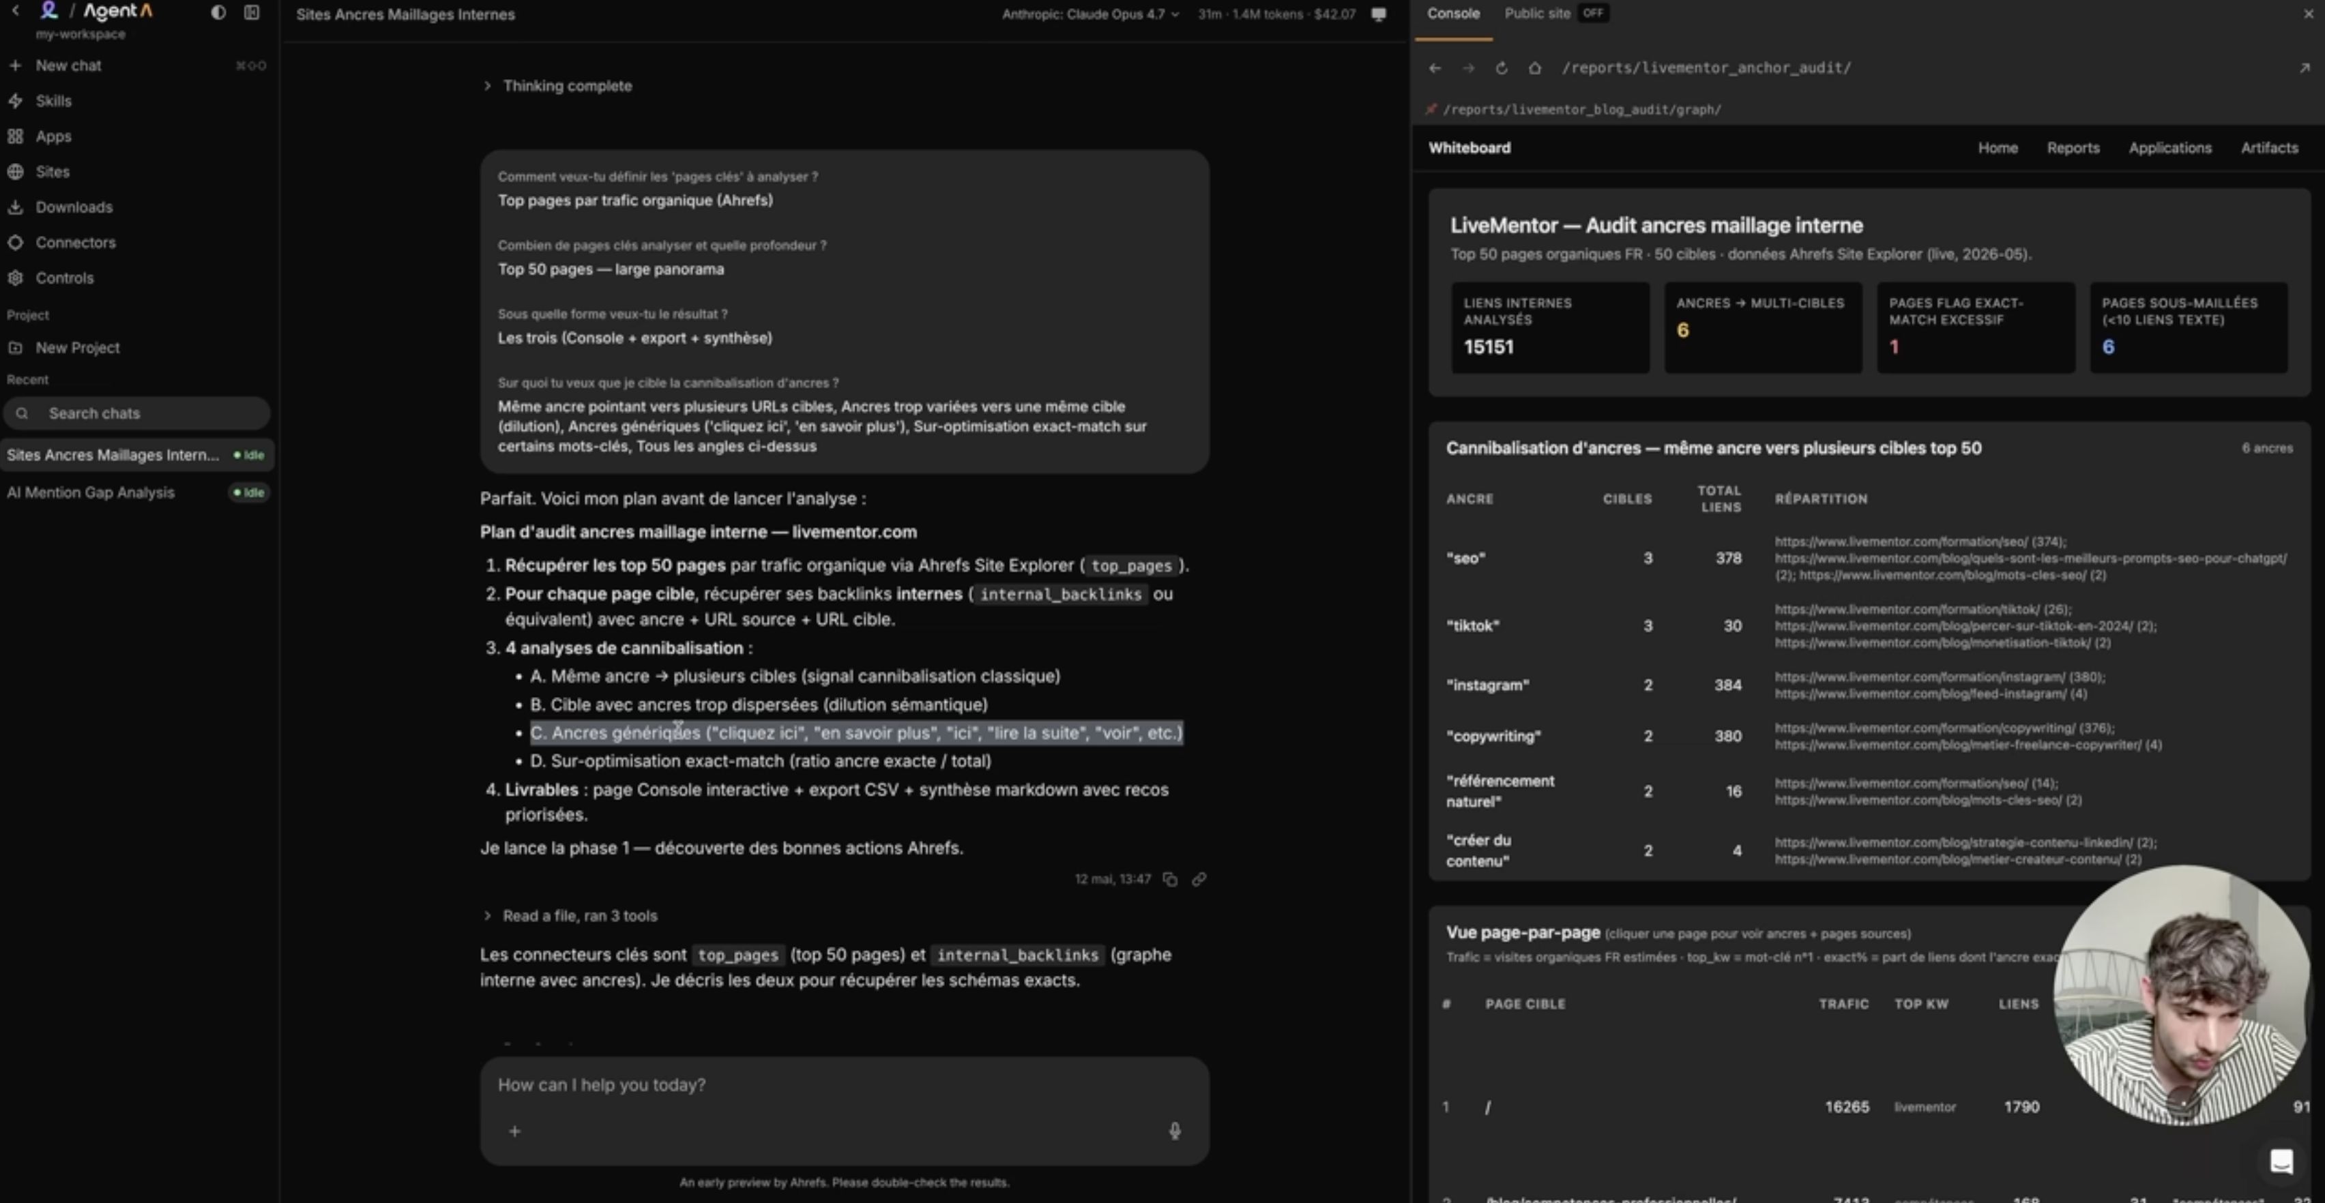The image size is (2325, 1203).
Task: Go back in the Console browser
Action: [1435, 68]
